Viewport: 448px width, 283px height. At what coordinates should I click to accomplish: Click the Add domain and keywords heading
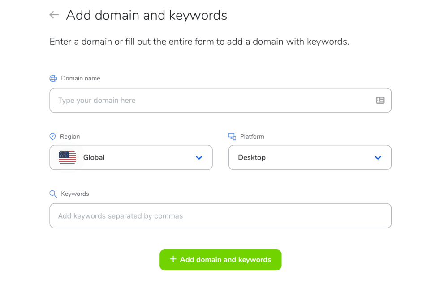pos(146,15)
